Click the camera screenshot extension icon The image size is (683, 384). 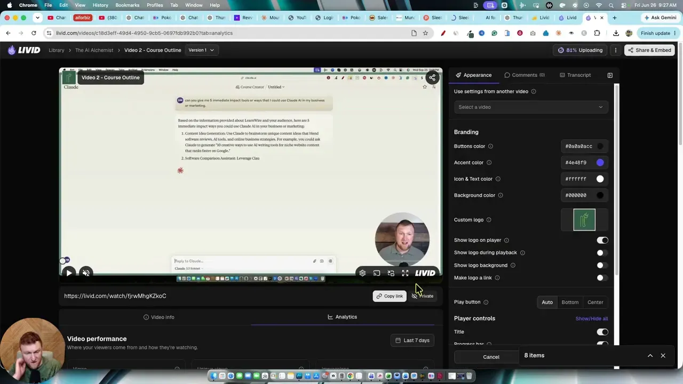coord(533,33)
